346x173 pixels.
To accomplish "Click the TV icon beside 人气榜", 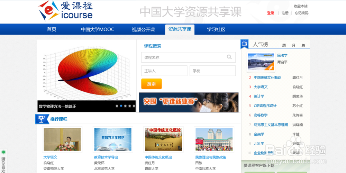I will 244,44.
